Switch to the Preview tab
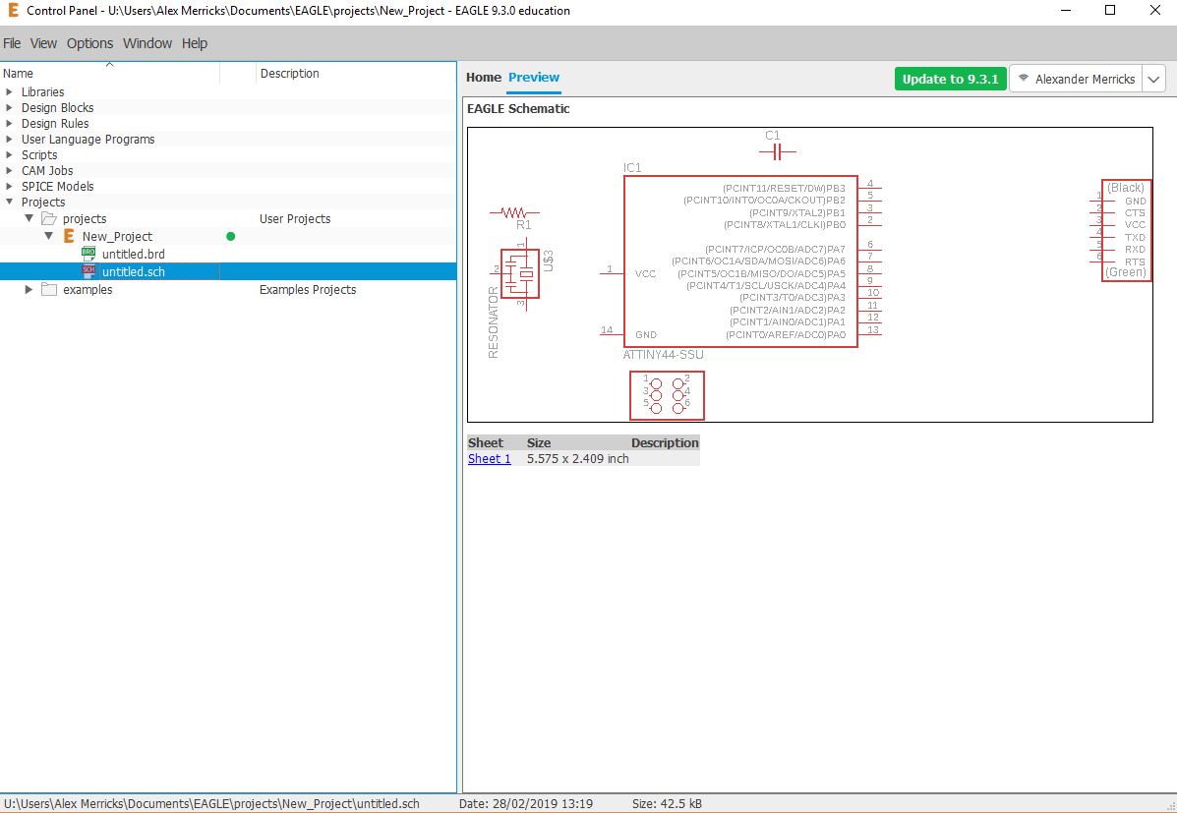Image resolution: width=1177 pixels, height=813 pixels. 534,78
